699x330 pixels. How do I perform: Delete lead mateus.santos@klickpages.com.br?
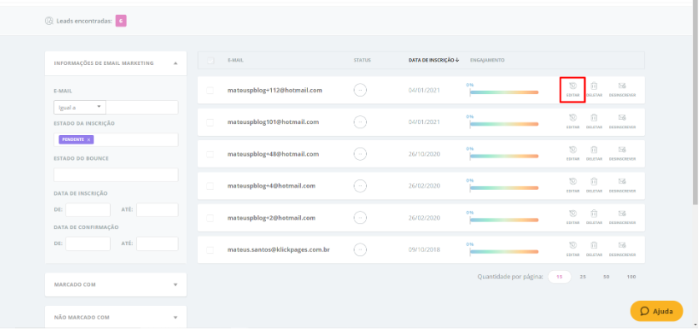coord(594,249)
